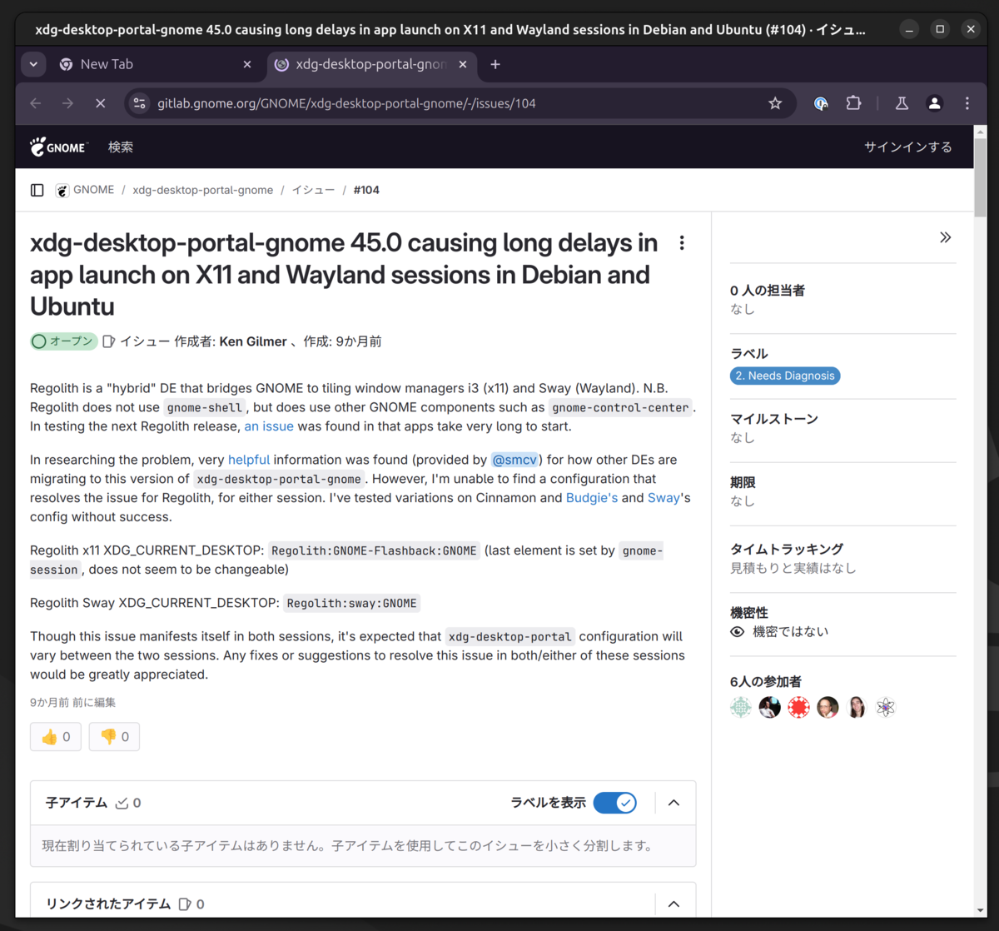The height and width of the screenshot is (931, 999).
Task: Click the '2. Needs Diagnosis' label
Action: 785,376
